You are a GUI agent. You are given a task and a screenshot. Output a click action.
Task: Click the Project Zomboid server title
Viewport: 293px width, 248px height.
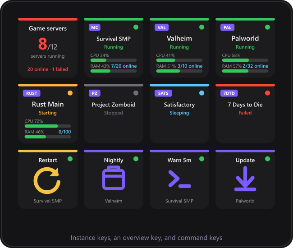click(114, 105)
